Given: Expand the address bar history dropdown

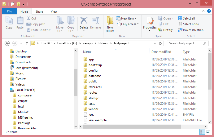Looking at the screenshot, I should 154,43.
